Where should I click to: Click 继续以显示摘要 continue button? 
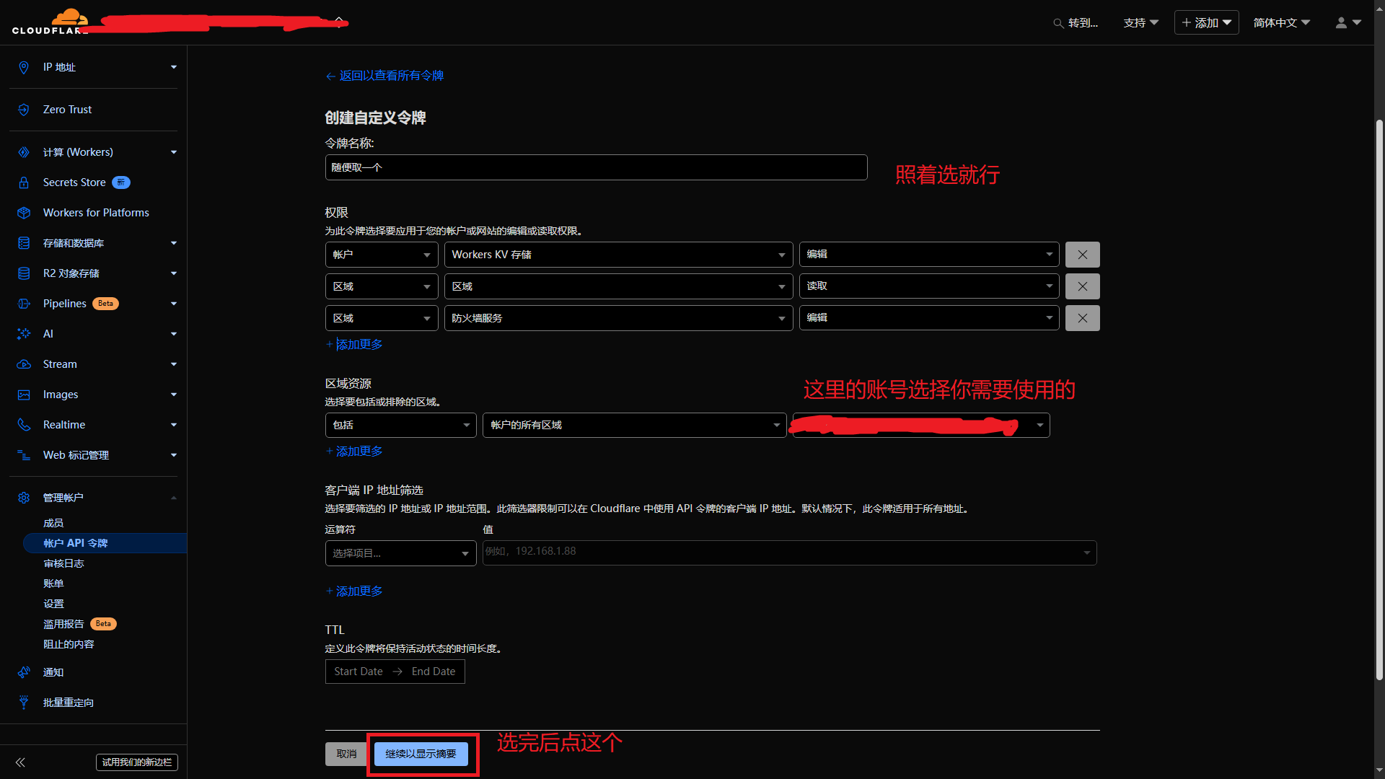point(421,754)
